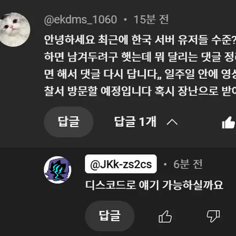Open the 6분 전 reply timestamp
This screenshot has height=236, width=236.
(x=188, y=164)
